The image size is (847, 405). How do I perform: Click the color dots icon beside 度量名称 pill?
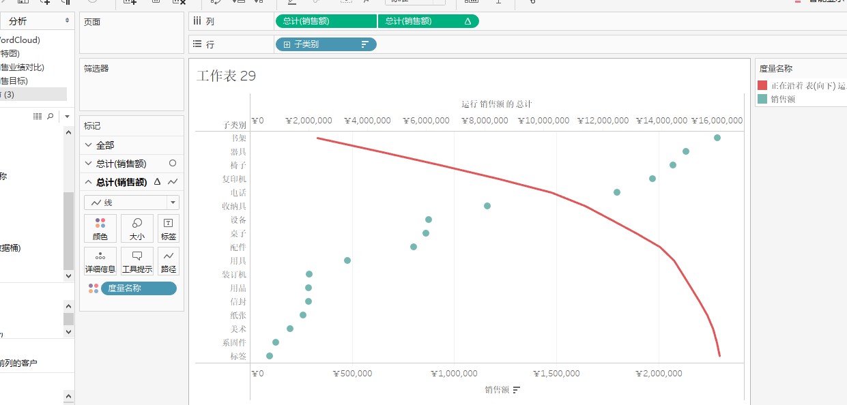(x=94, y=288)
